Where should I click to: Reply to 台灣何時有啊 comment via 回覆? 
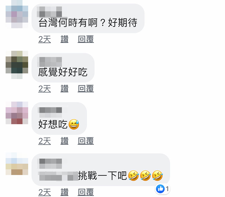click(x=86, y=39)
